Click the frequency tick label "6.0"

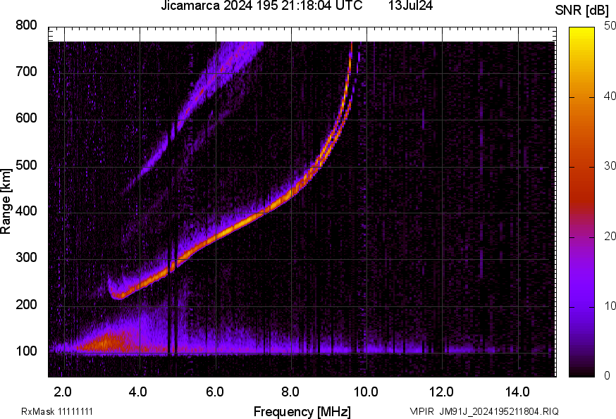pyautogui.click(x=214, y=392)
